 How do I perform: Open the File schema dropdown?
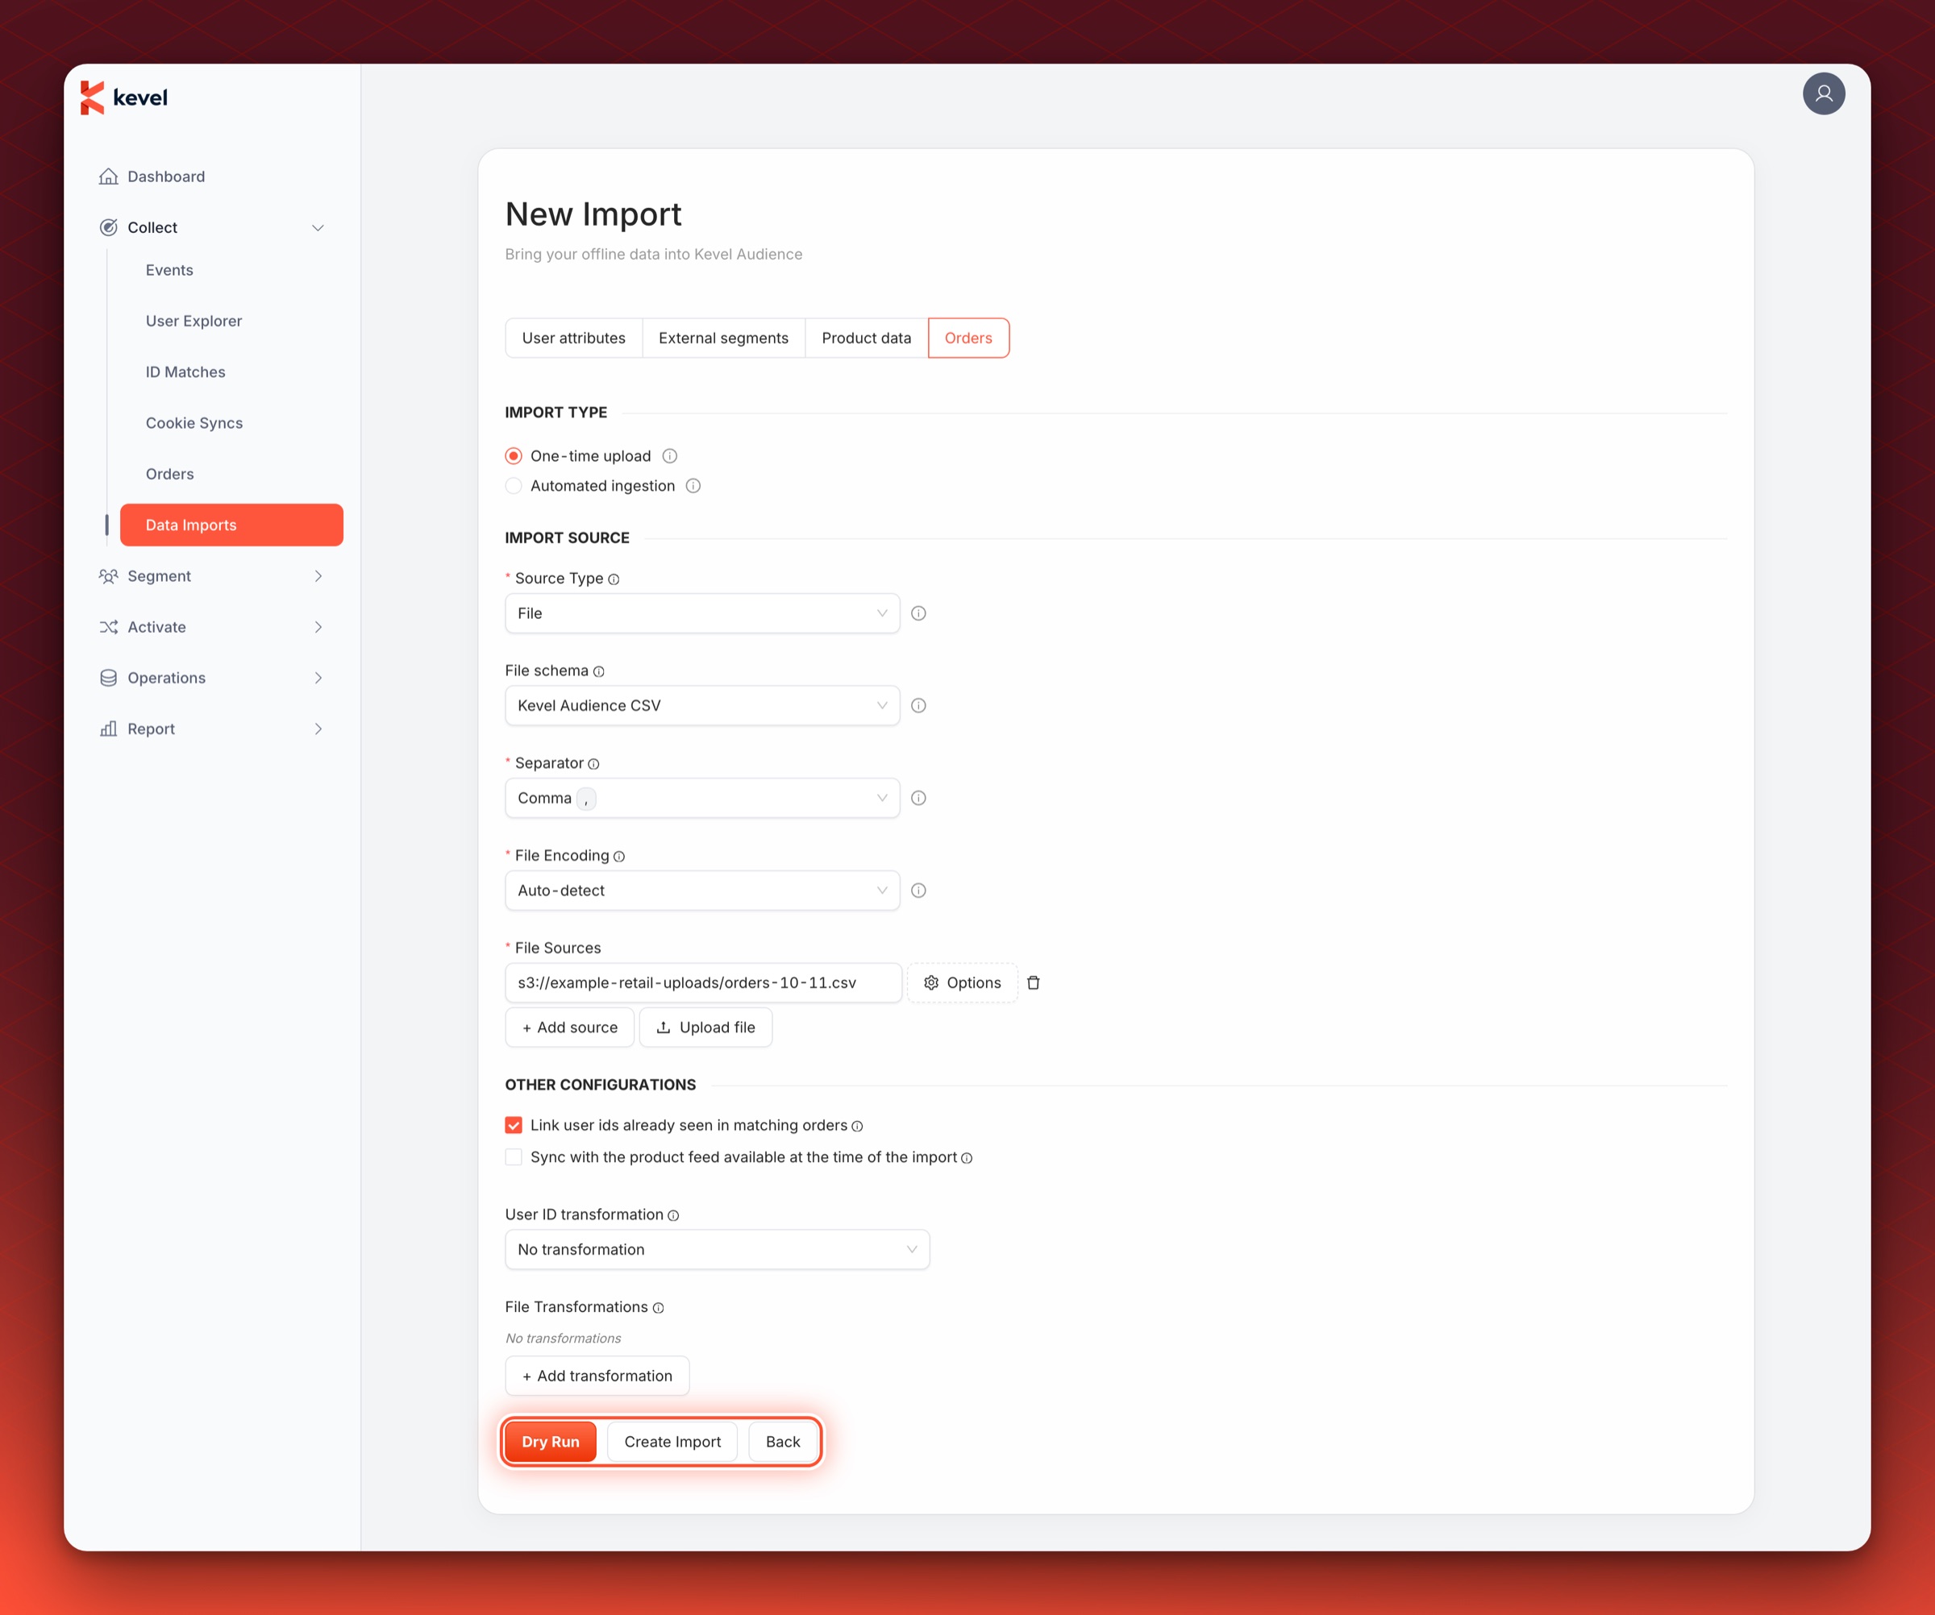(702, 705)
